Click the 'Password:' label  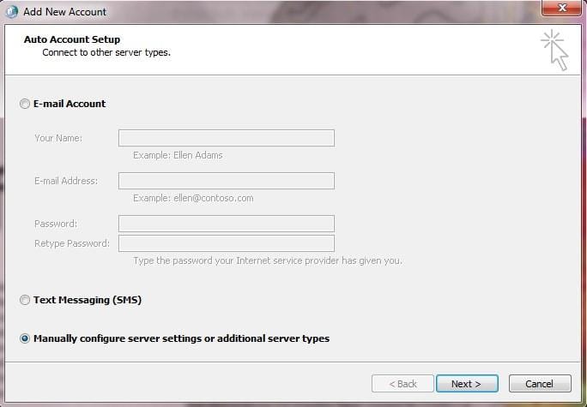coord(56,224)
